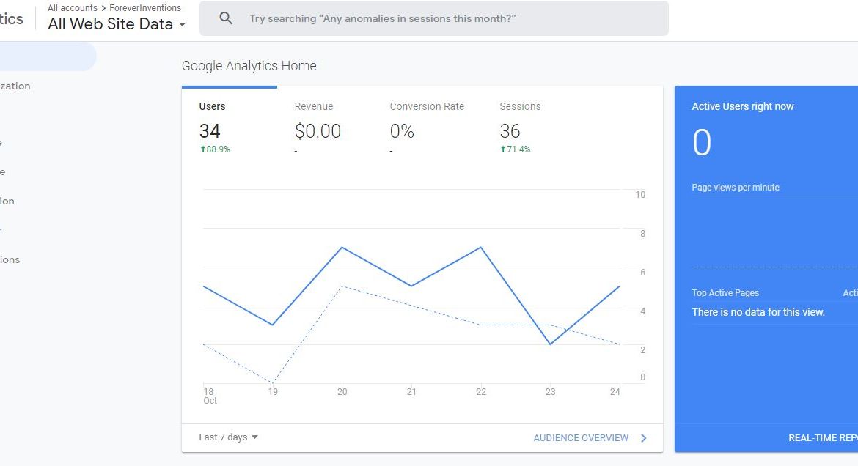The height and width of the screenshot is (466, 858).
Task: Open the AUDIENCE OVERVIEW report link
Action: [x=581, y=437]
